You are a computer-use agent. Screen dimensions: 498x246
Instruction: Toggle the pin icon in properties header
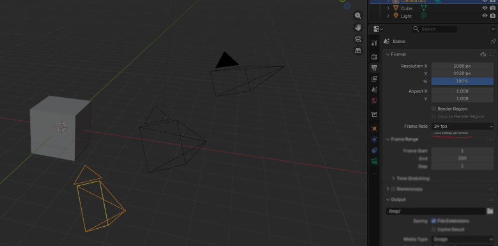coord(493,42)
